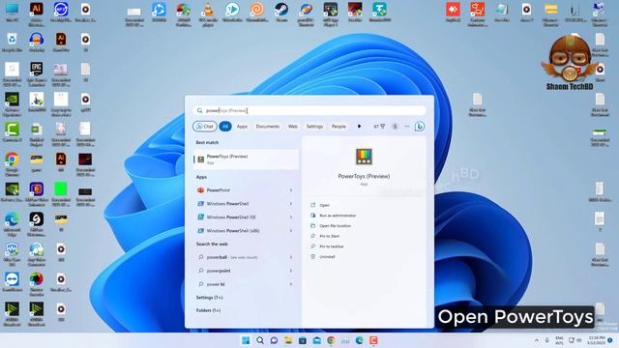Open the Windows PowerShell result
619x348 pixels.
(241, 204)
